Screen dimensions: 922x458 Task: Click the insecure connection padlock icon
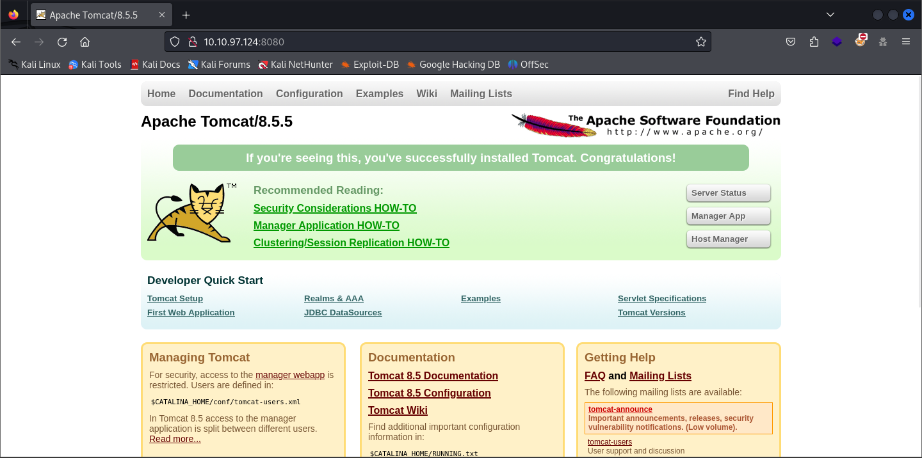[191, 42]
